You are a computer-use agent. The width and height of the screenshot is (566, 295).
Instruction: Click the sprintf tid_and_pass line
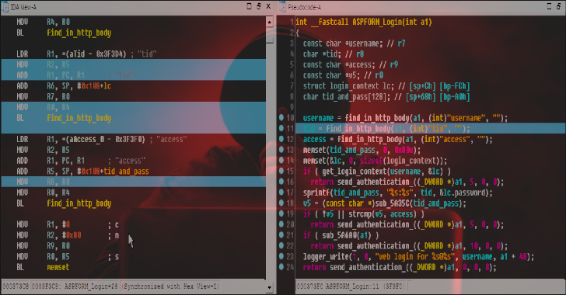pyautogui.click(x=398, y=193)
